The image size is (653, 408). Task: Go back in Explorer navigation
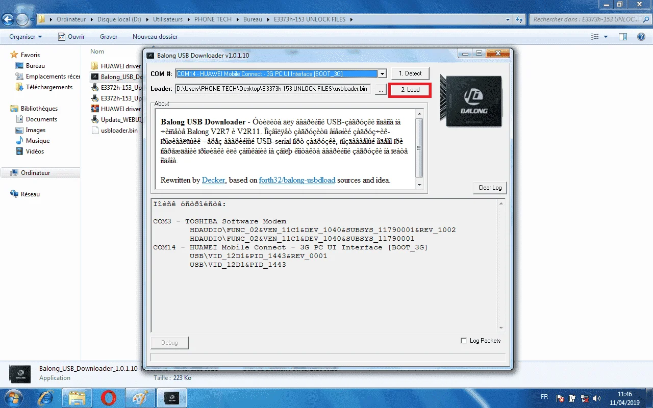9,19
